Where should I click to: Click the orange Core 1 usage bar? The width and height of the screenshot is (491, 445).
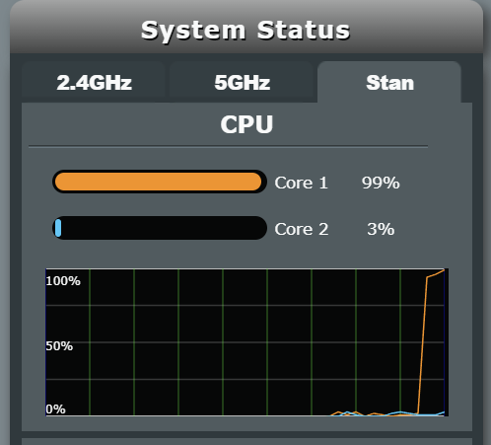158,182
